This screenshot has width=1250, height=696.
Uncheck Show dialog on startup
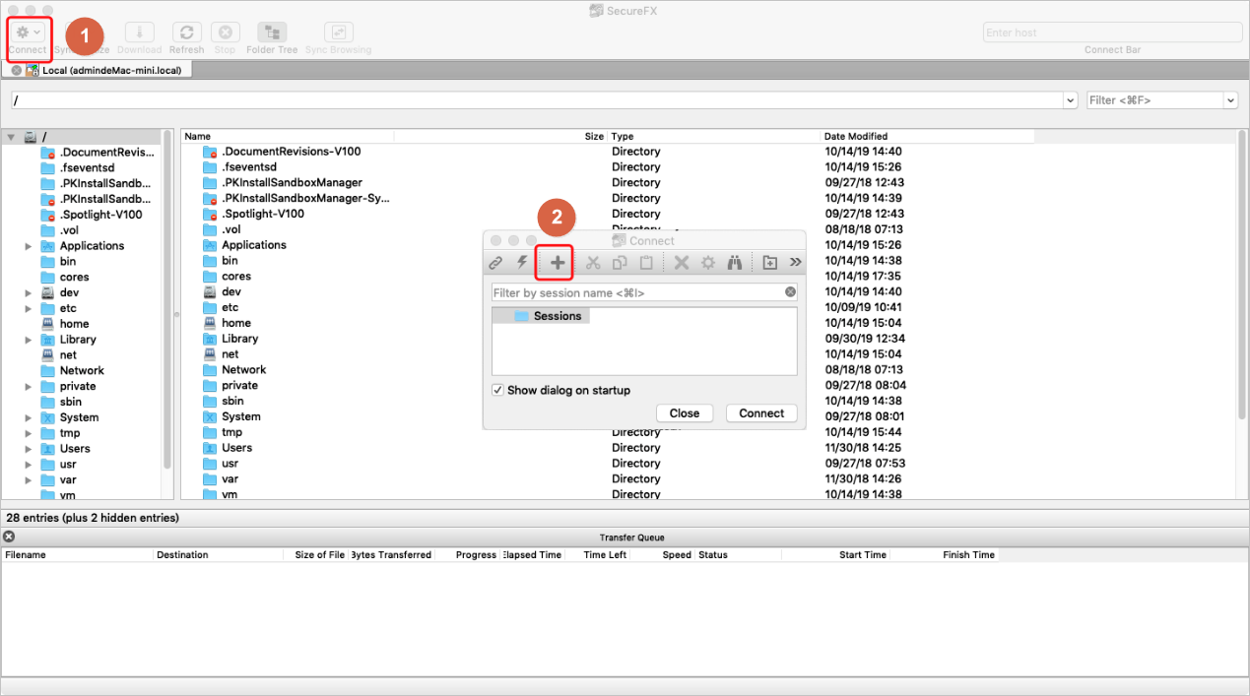point(497,390)
